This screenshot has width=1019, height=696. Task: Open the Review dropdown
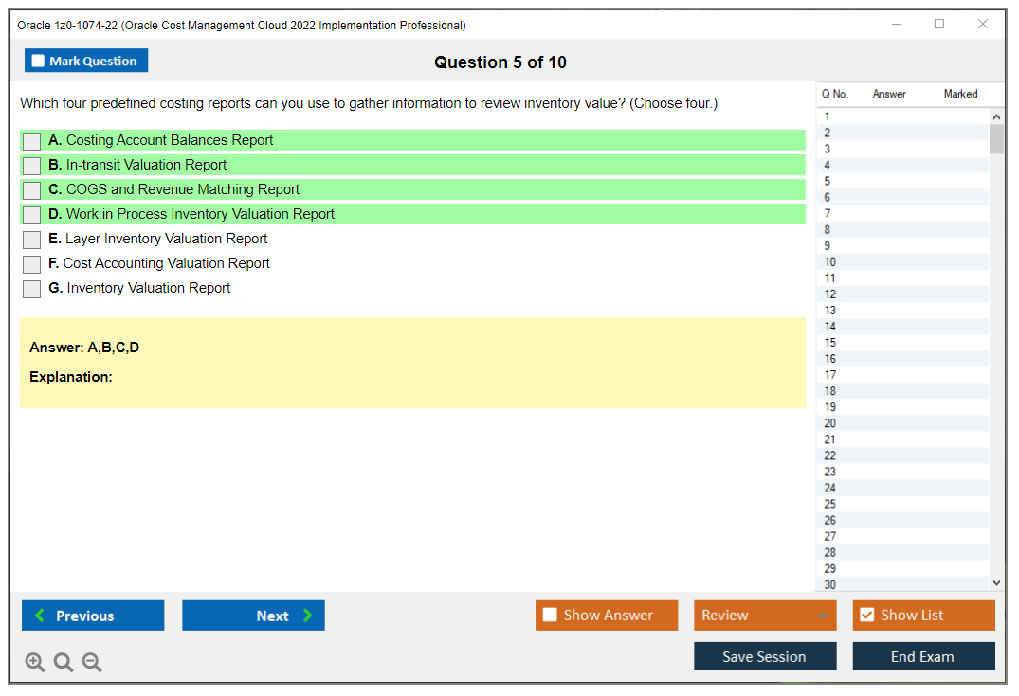click(764, 615)
